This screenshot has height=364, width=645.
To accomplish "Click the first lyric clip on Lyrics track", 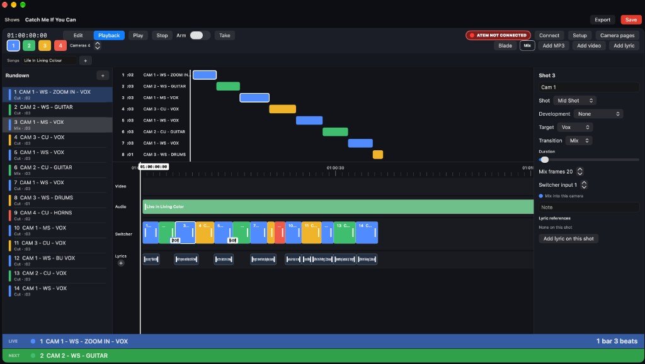I will (x=151, y=260).
